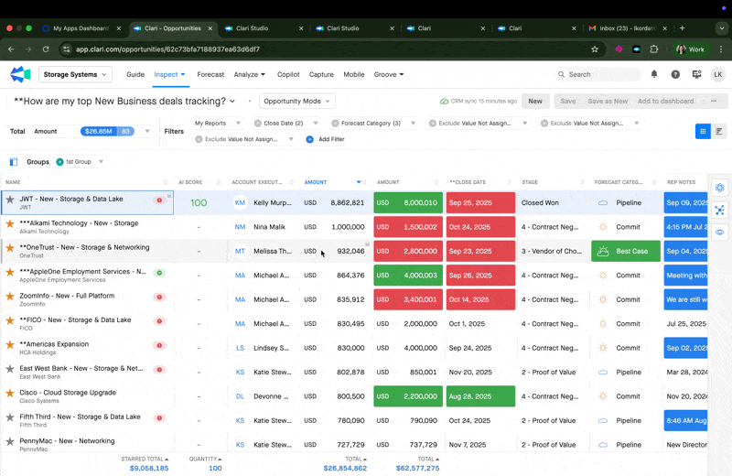This screenshot has width=732, height=476.
Task: Open a new browser tab
Action: (x=682, y=28)
